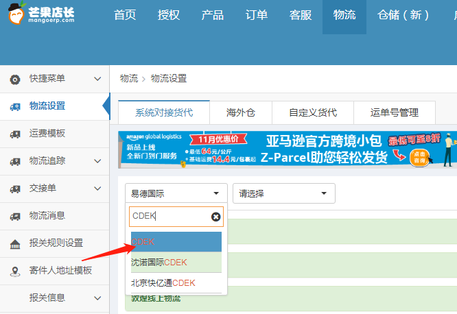Open the 易德国际 dropdown
The image size is (457, 314).
pos(176,193)
